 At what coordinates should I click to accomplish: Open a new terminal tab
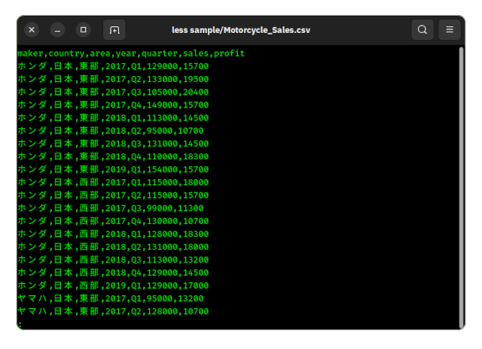pos(114,30)
